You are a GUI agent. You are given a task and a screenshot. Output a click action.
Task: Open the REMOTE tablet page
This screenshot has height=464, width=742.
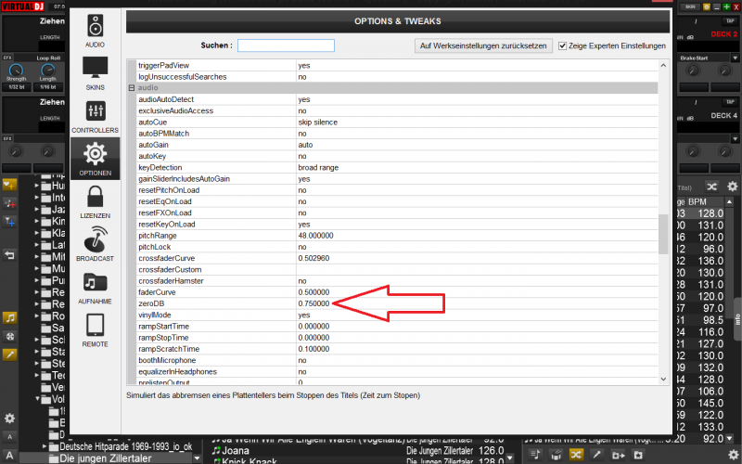point(96,330)
